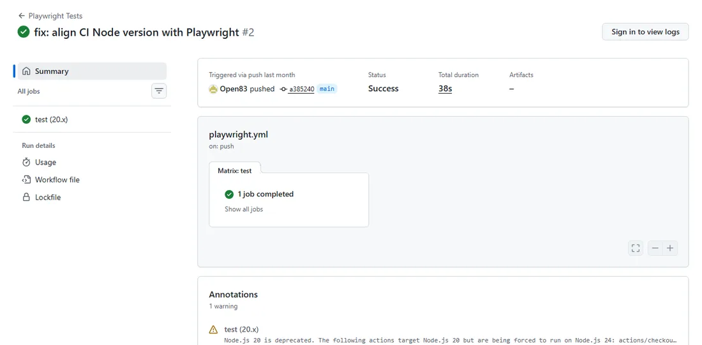Zoom out the workflow graph
702x345 pixels.
(655, 248)
